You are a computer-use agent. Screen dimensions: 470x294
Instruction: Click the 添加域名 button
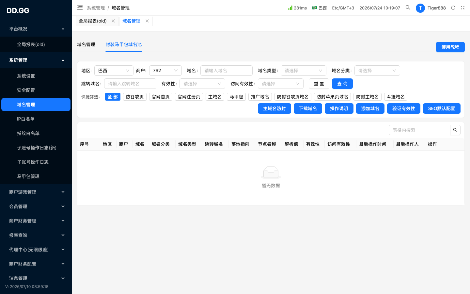click(x=370, y=108)
